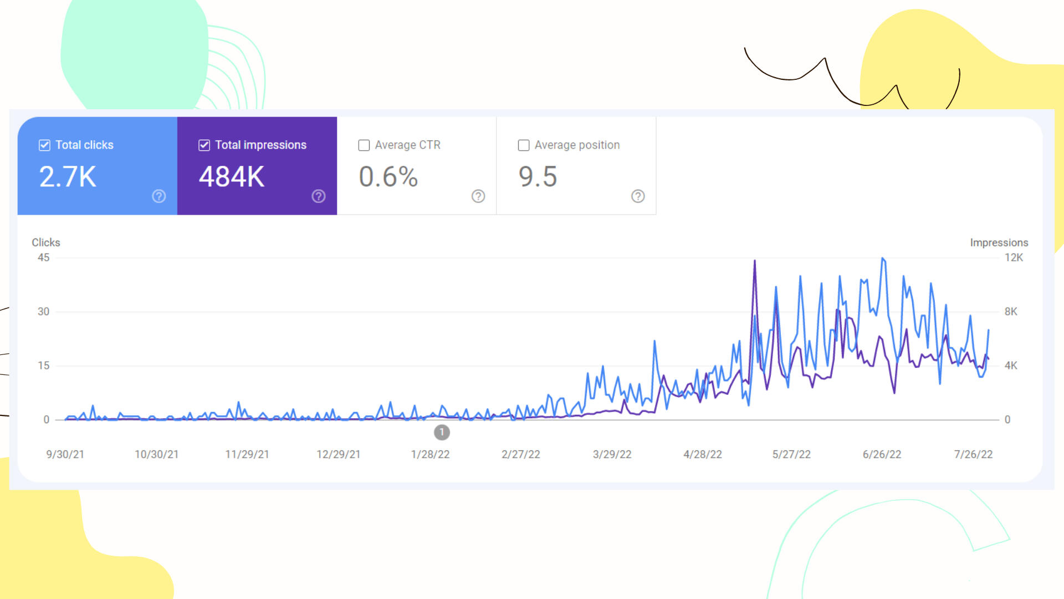
Task: Click the Clicks axis title
Action: [46, 242]
